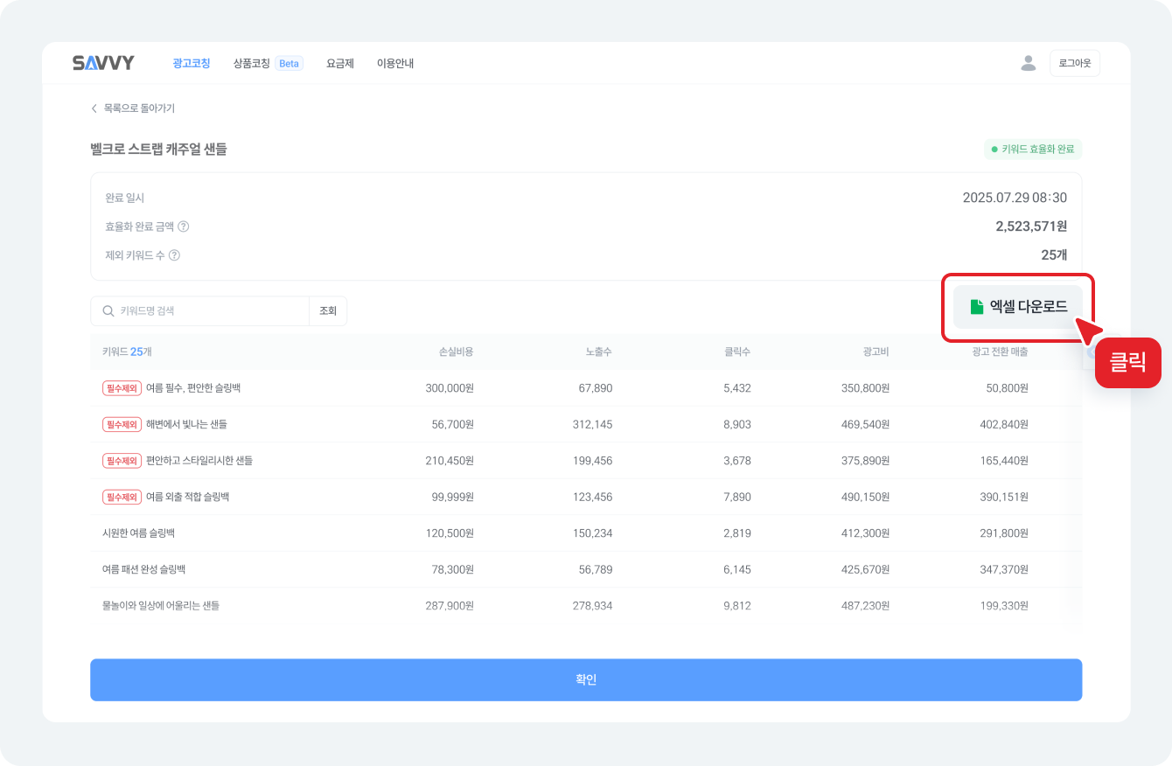Click the back chevron arrow icon
Viewport: 1172px width, 766px height.
pos(94,108)
